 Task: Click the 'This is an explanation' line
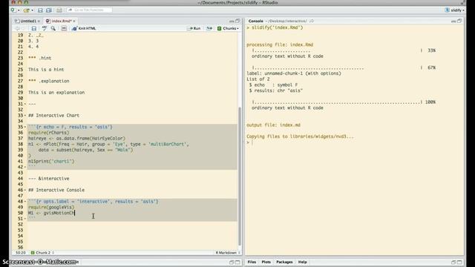56,92
